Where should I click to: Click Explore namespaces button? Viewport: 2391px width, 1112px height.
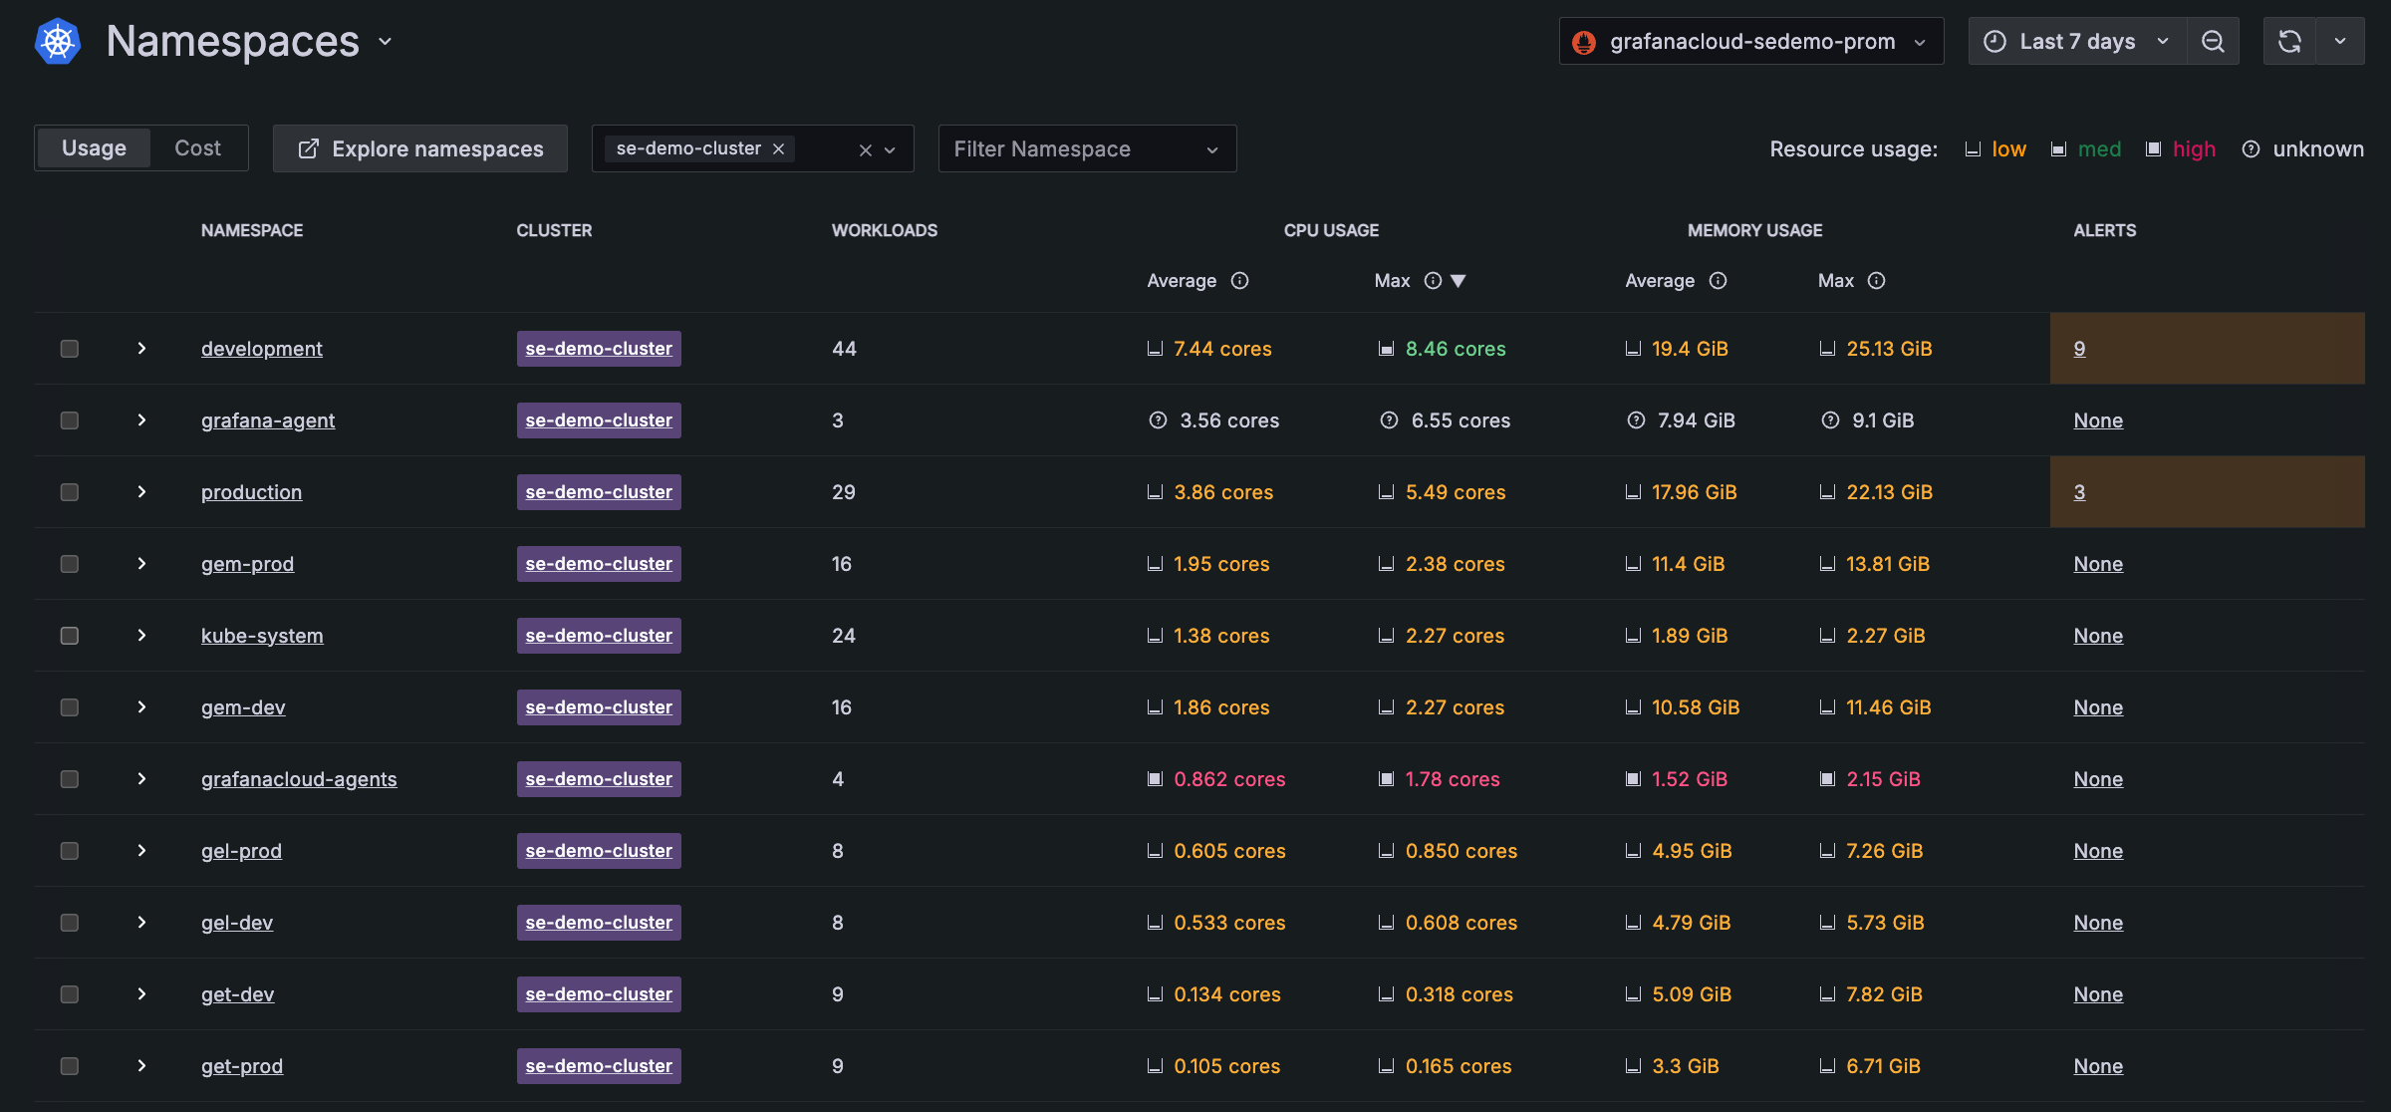[420, 149]
